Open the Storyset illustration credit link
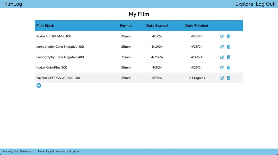The height and width of the screenshot is (155, 278). point(58,151)
